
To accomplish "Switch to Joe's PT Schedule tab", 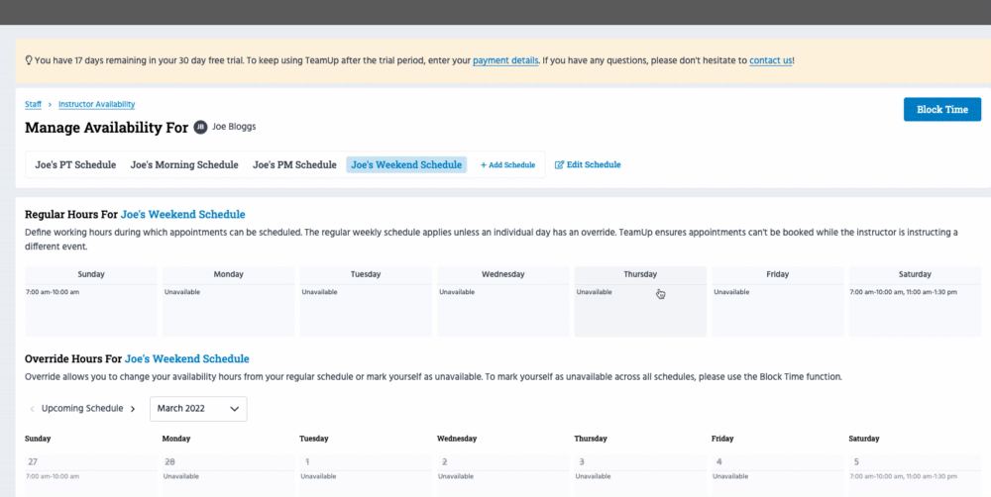I will (75, 165).
